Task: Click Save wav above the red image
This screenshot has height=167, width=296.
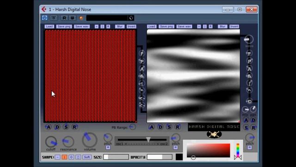Action: click(82, 26)
